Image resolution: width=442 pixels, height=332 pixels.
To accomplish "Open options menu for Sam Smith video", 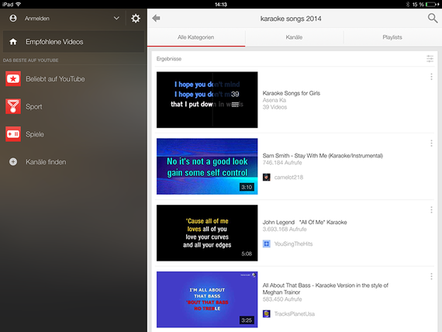I will point(431,144).
